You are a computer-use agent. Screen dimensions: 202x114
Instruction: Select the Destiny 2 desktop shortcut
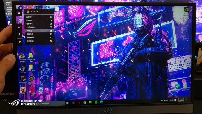point(20,21)
